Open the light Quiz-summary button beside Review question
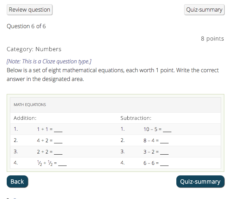Screen dimensions: 231x199 (204, 10)
